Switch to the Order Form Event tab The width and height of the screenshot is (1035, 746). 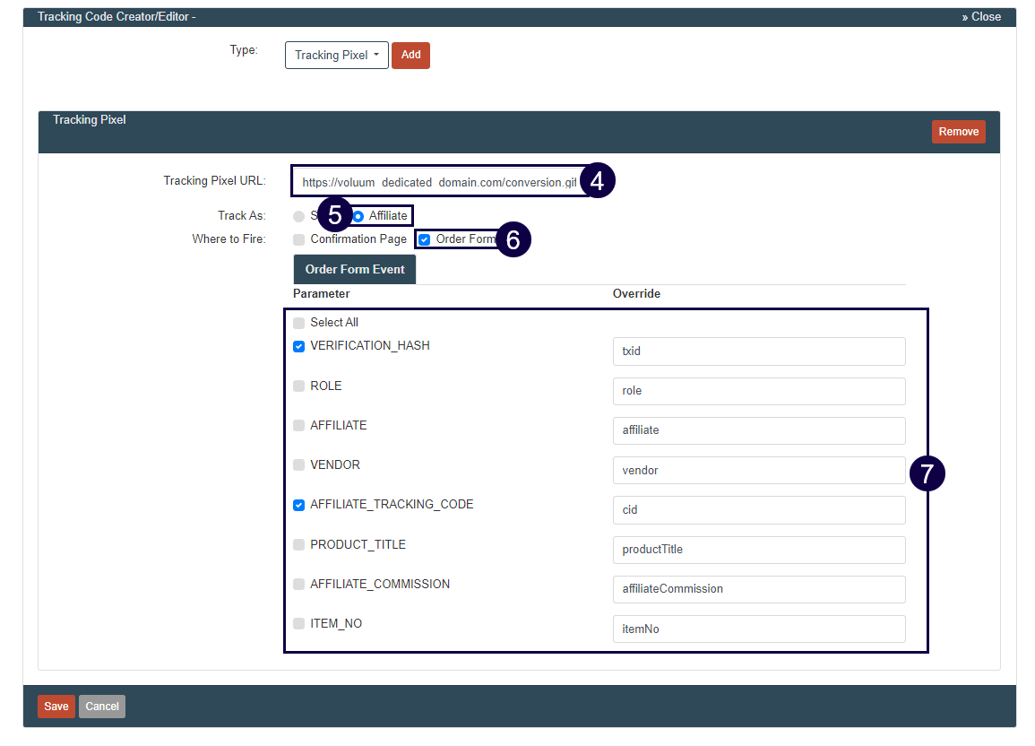(355, 269)
